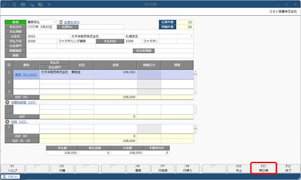Image resolution: width=301 pixels, height=180 pixels.
Task: Click the 出金先 code field 0001
Action: point(48,36)
